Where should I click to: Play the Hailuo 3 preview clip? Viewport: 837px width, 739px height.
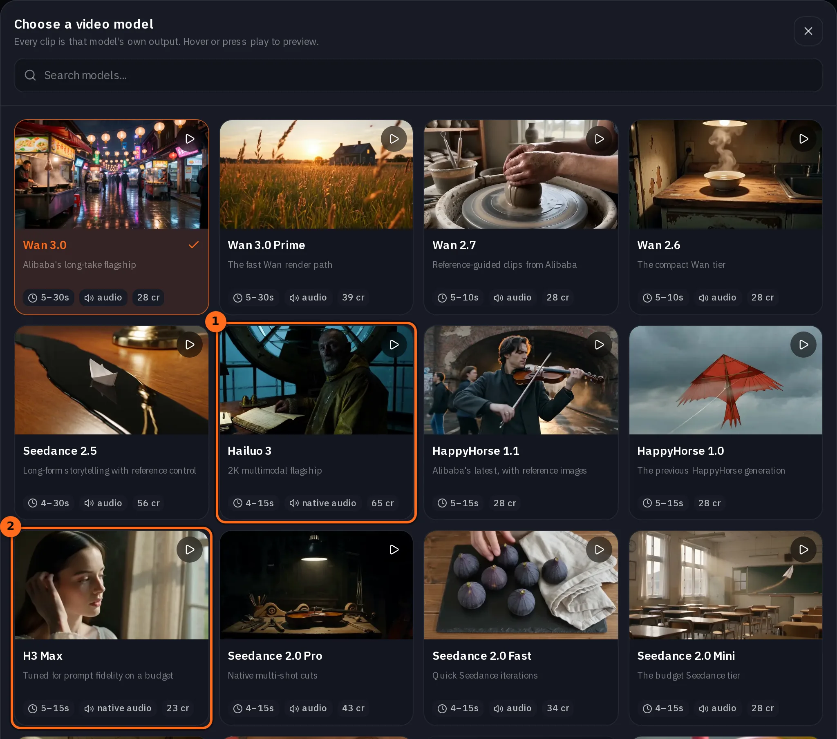pyautogui.click(x=394, y=345)
